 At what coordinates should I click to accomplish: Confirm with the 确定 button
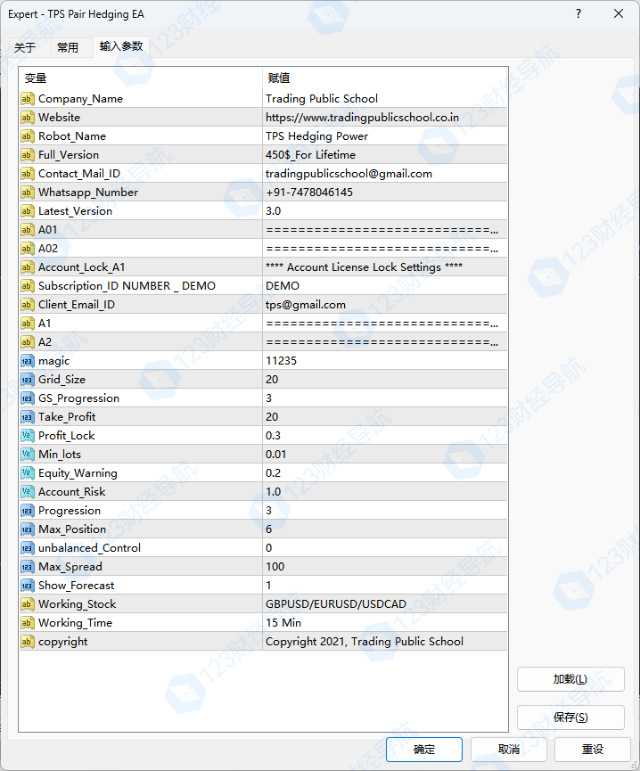(x=424, y=749)
